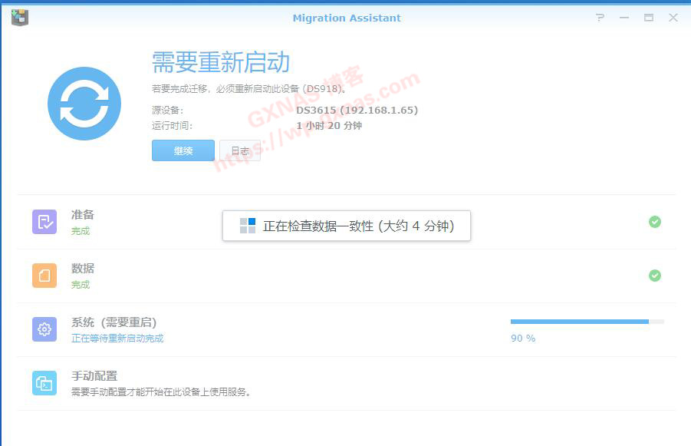This screenshot has width=691, height=446.
Task: Click the 系统 gear icon
Action: [44, 329]
